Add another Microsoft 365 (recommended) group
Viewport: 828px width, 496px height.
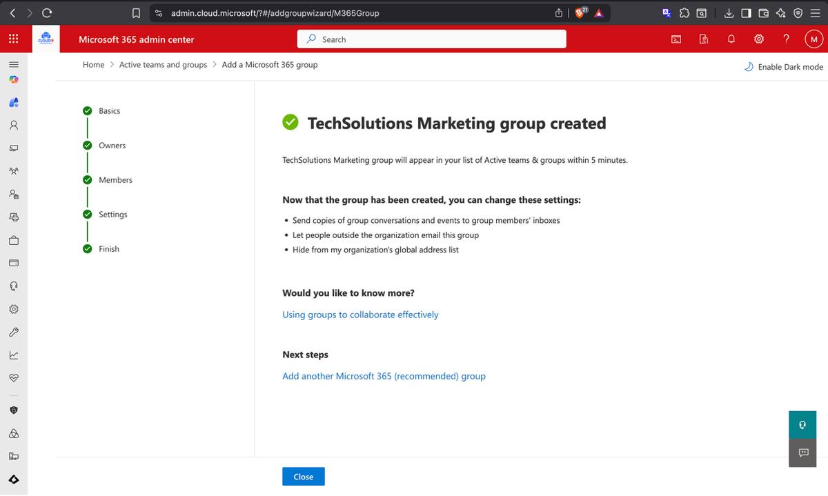coord(384,376)
